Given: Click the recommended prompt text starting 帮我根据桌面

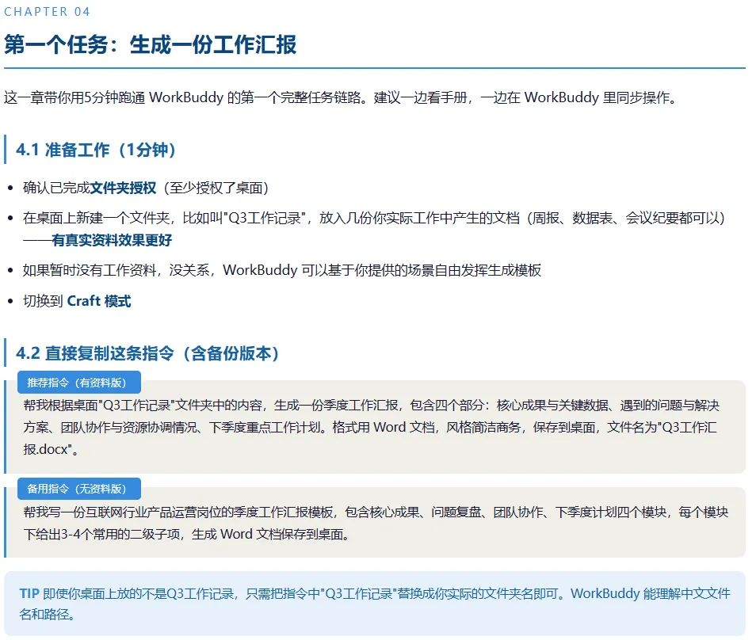Looking at the screenshot, I should 371,427.
